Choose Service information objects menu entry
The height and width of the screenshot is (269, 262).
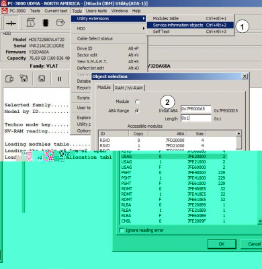tap(190, 25)
